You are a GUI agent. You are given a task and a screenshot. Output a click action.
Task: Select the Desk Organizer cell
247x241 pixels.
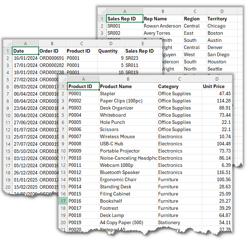[x=128, y=108]
